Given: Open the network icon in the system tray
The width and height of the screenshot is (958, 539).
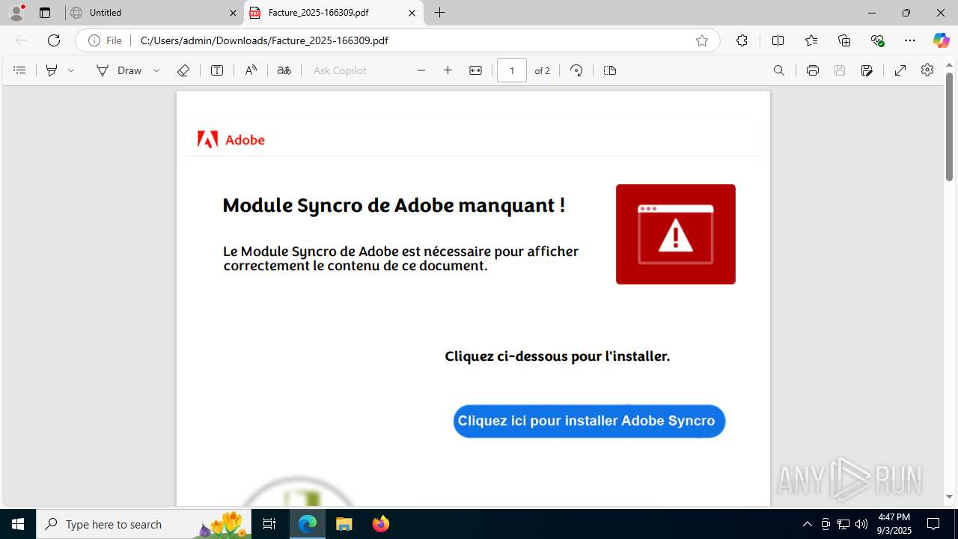Looking at the screenshot, I should (843, 524).
